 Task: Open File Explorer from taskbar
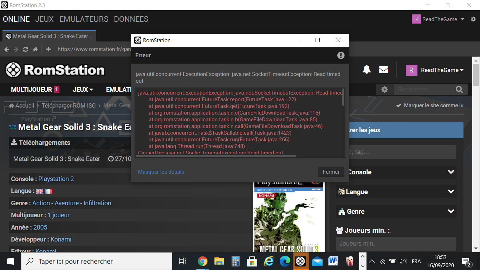[x=219, y=261]
